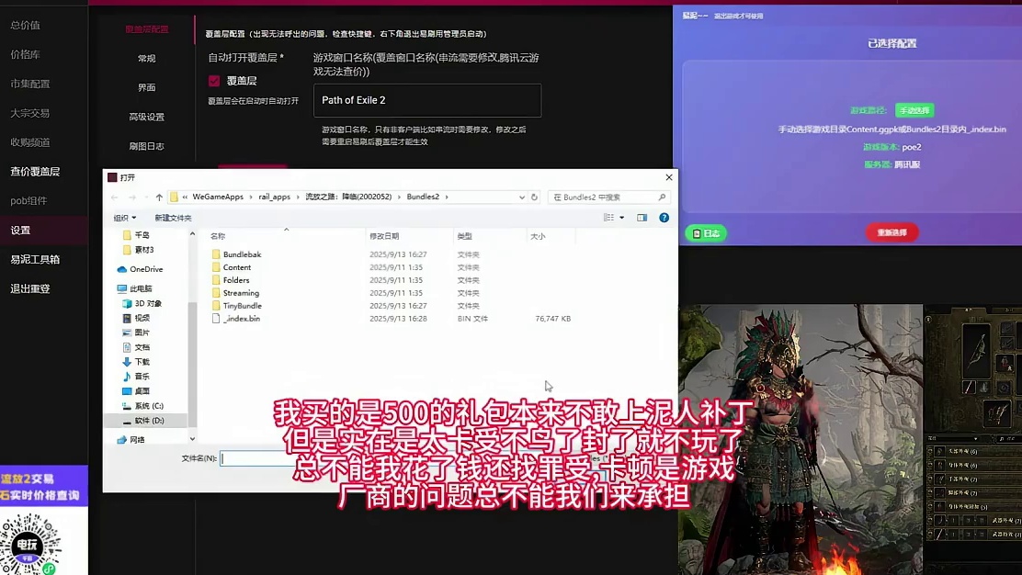
Task: Open the 下载 folder in the navigation pane
Action: (x=142, y=362)
